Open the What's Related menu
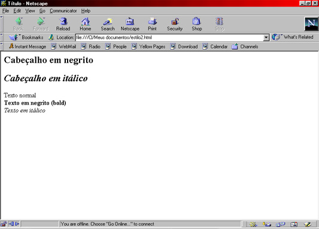 click(293, 37)
